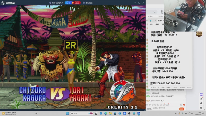This screenshot has width=206, height=116.
Task: Open Microsoft Store from the taskbar
Action: tap(115, 113)
